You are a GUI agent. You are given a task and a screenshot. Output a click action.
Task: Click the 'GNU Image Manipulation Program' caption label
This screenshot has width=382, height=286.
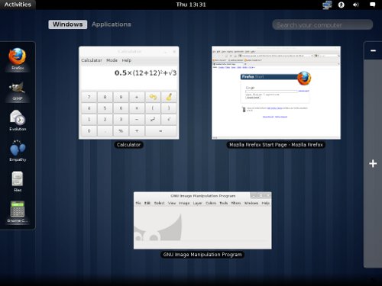pos(202,255)
